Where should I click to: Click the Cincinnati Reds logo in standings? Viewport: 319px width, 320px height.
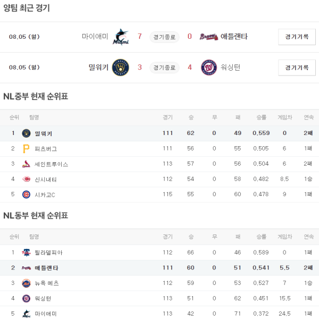tap(26, 180)
